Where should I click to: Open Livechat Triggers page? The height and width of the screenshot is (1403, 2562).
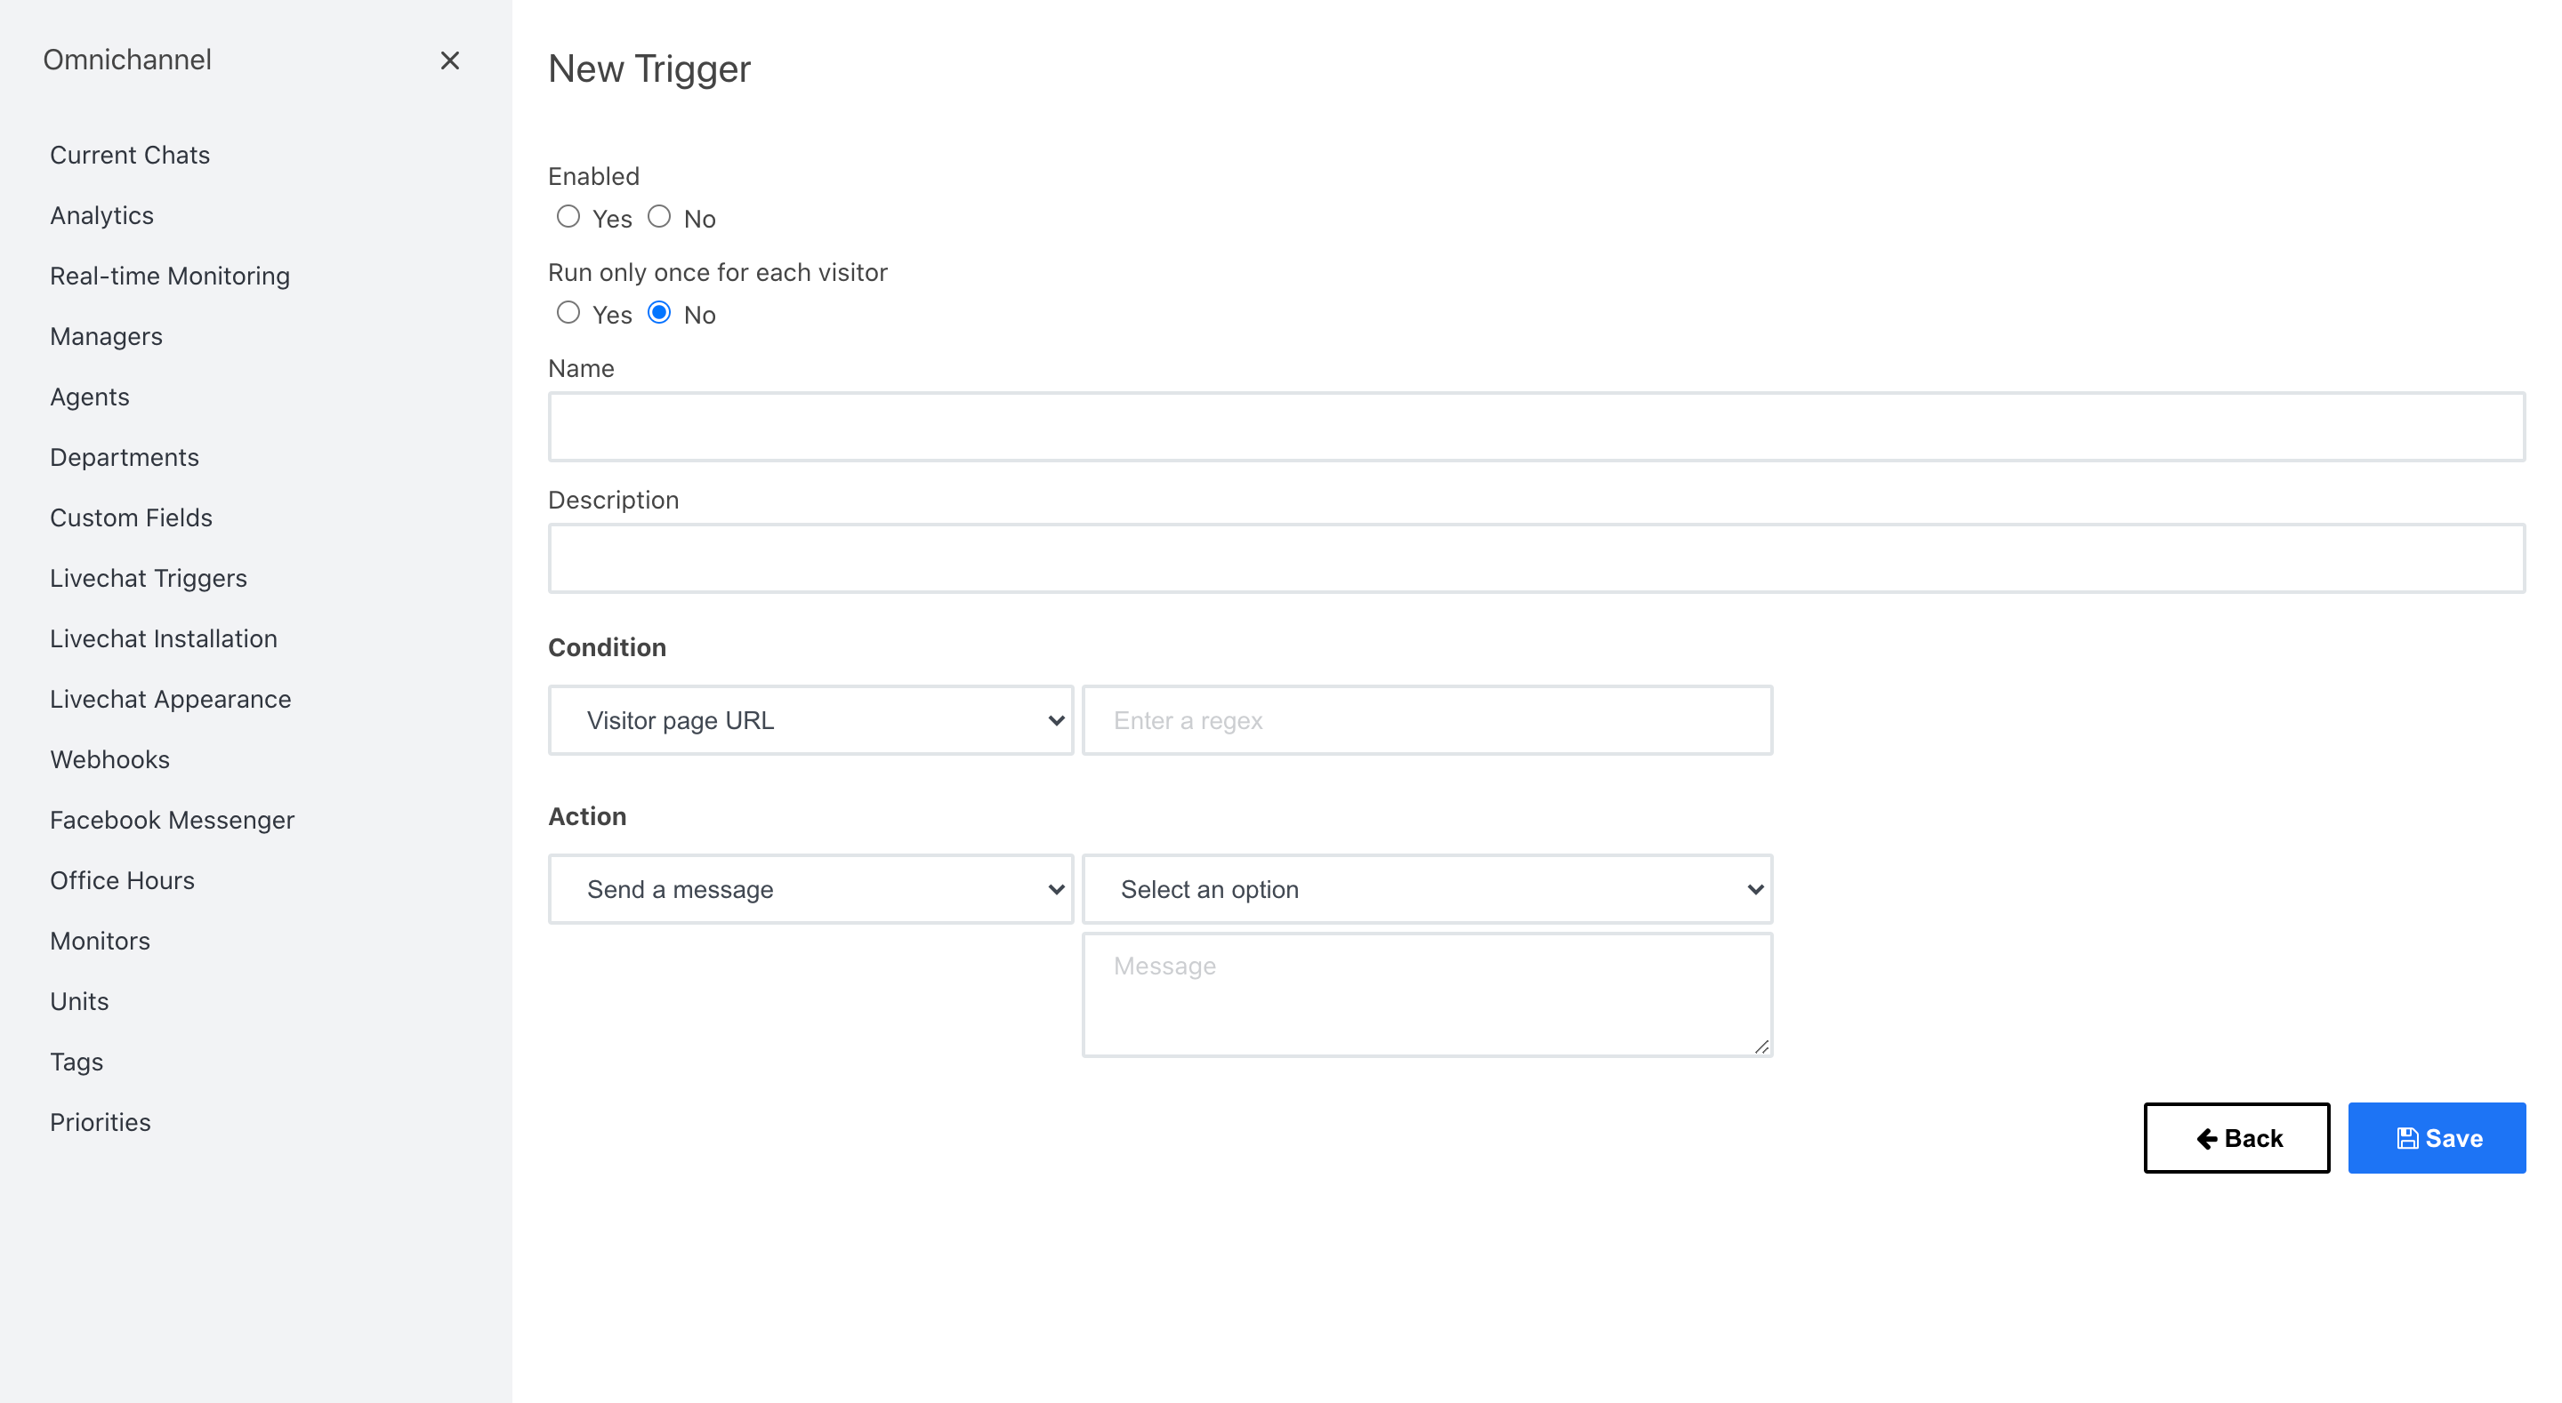point(149,578)
